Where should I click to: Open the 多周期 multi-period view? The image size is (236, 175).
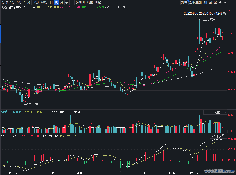(x=80, y=2)
